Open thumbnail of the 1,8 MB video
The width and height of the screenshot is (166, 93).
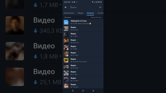point(66,48)
